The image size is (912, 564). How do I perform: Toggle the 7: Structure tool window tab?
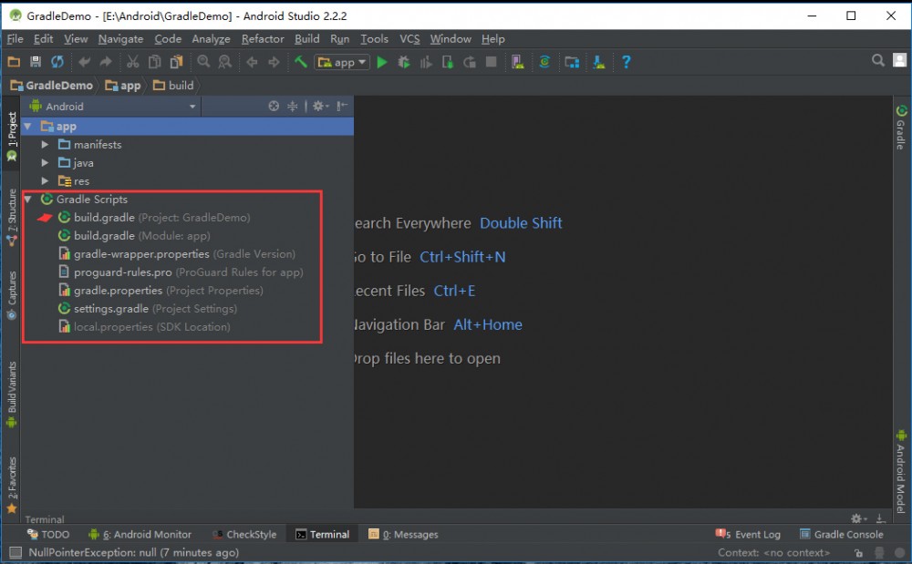11,216
